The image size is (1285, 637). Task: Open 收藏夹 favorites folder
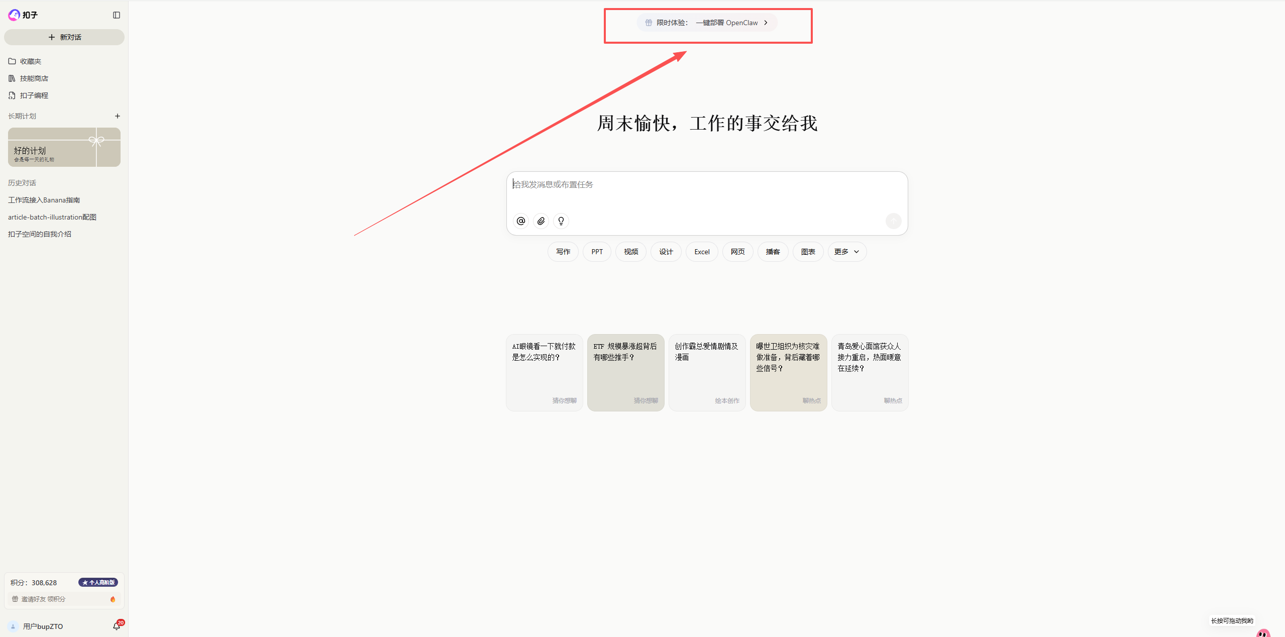pyautogui.click(x=30, y=61)
